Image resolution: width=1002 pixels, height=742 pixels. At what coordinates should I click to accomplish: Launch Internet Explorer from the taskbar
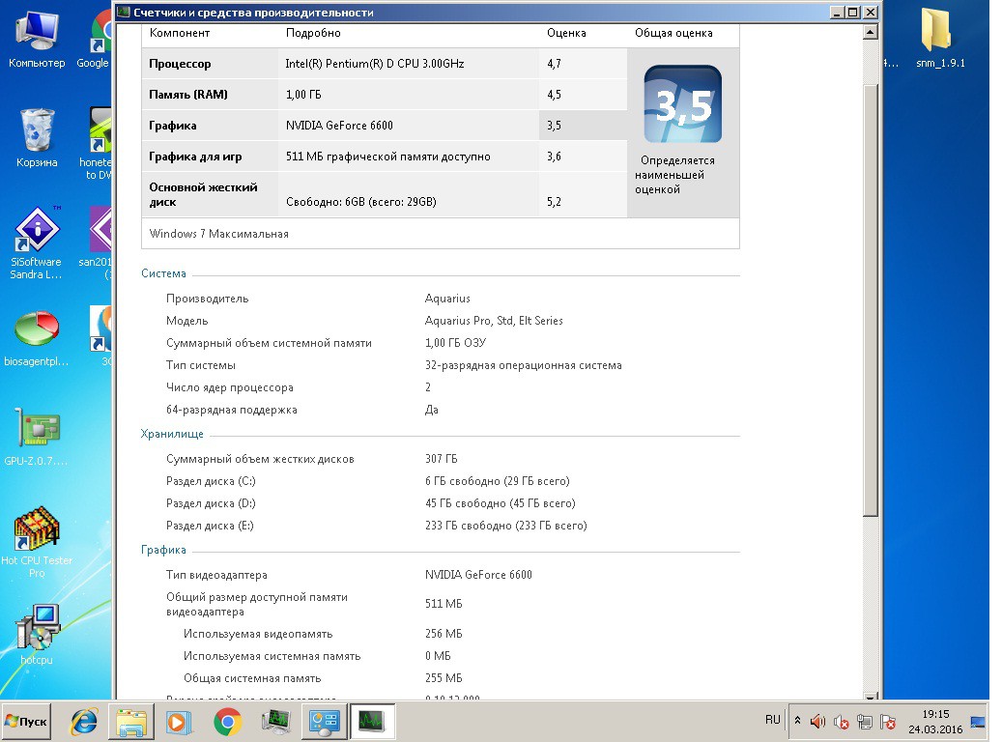click(84, 722)
